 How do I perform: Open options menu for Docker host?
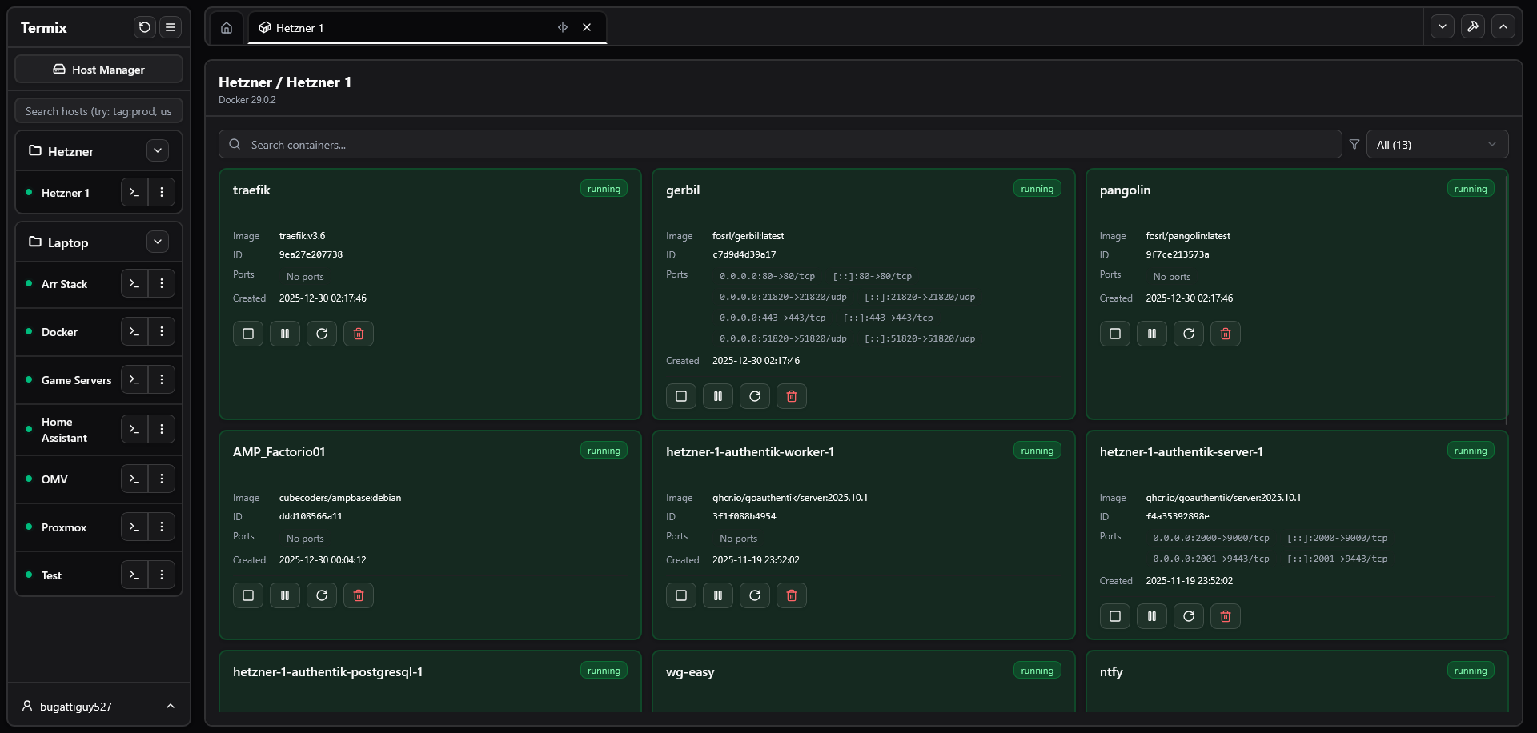tap(162, 332)
